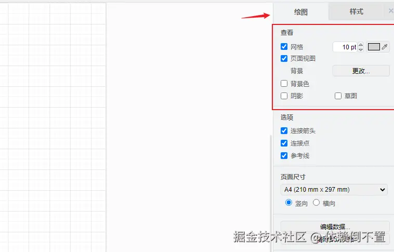Screen dimensions: 394x252
Task: Uncheck the 网格 grid checkbox
Action: tap(284, 46)
